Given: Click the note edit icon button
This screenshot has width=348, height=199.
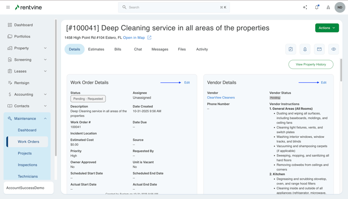Looking at the screenshot, I should pos(290,49).
